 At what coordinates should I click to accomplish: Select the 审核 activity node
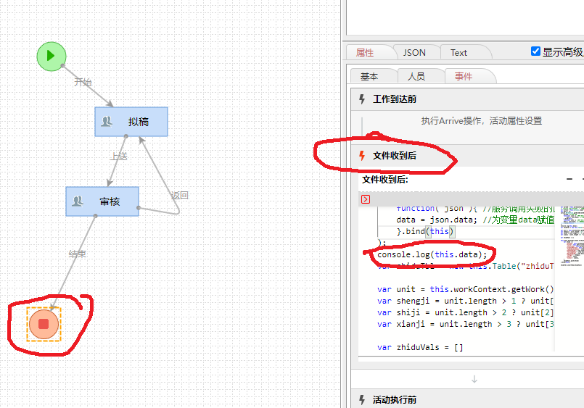102,201
